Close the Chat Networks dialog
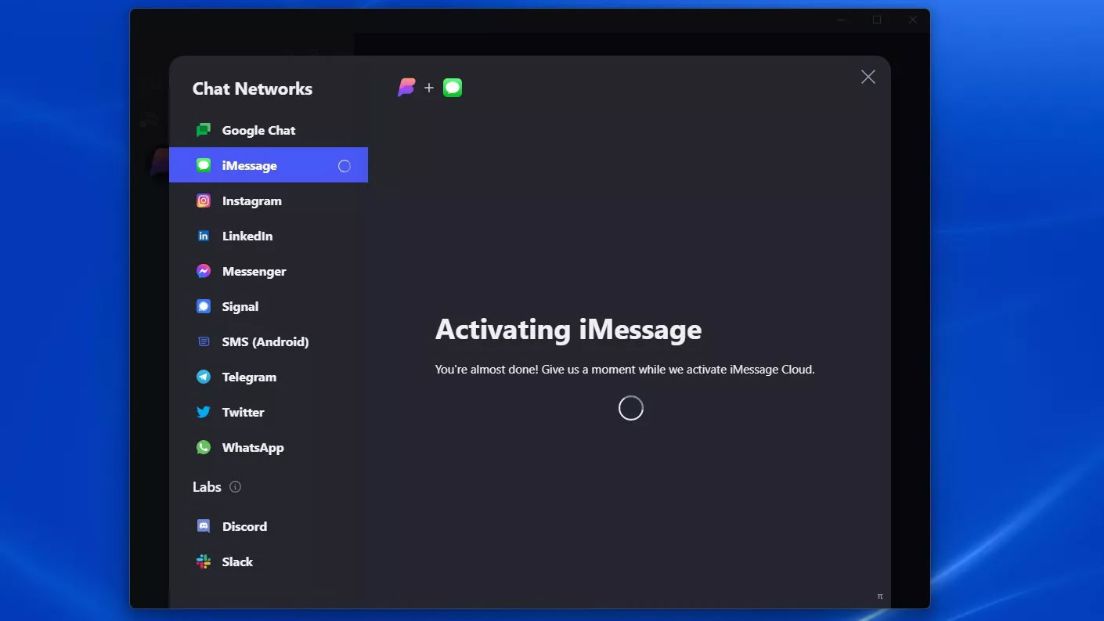The width and height of the screenshot is (1104, 621). [x=868, y=77]
